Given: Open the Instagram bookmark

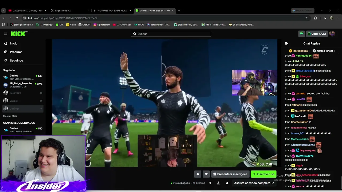Looking at the screenshot, I should pyautogui.click(x=102, y=25).
